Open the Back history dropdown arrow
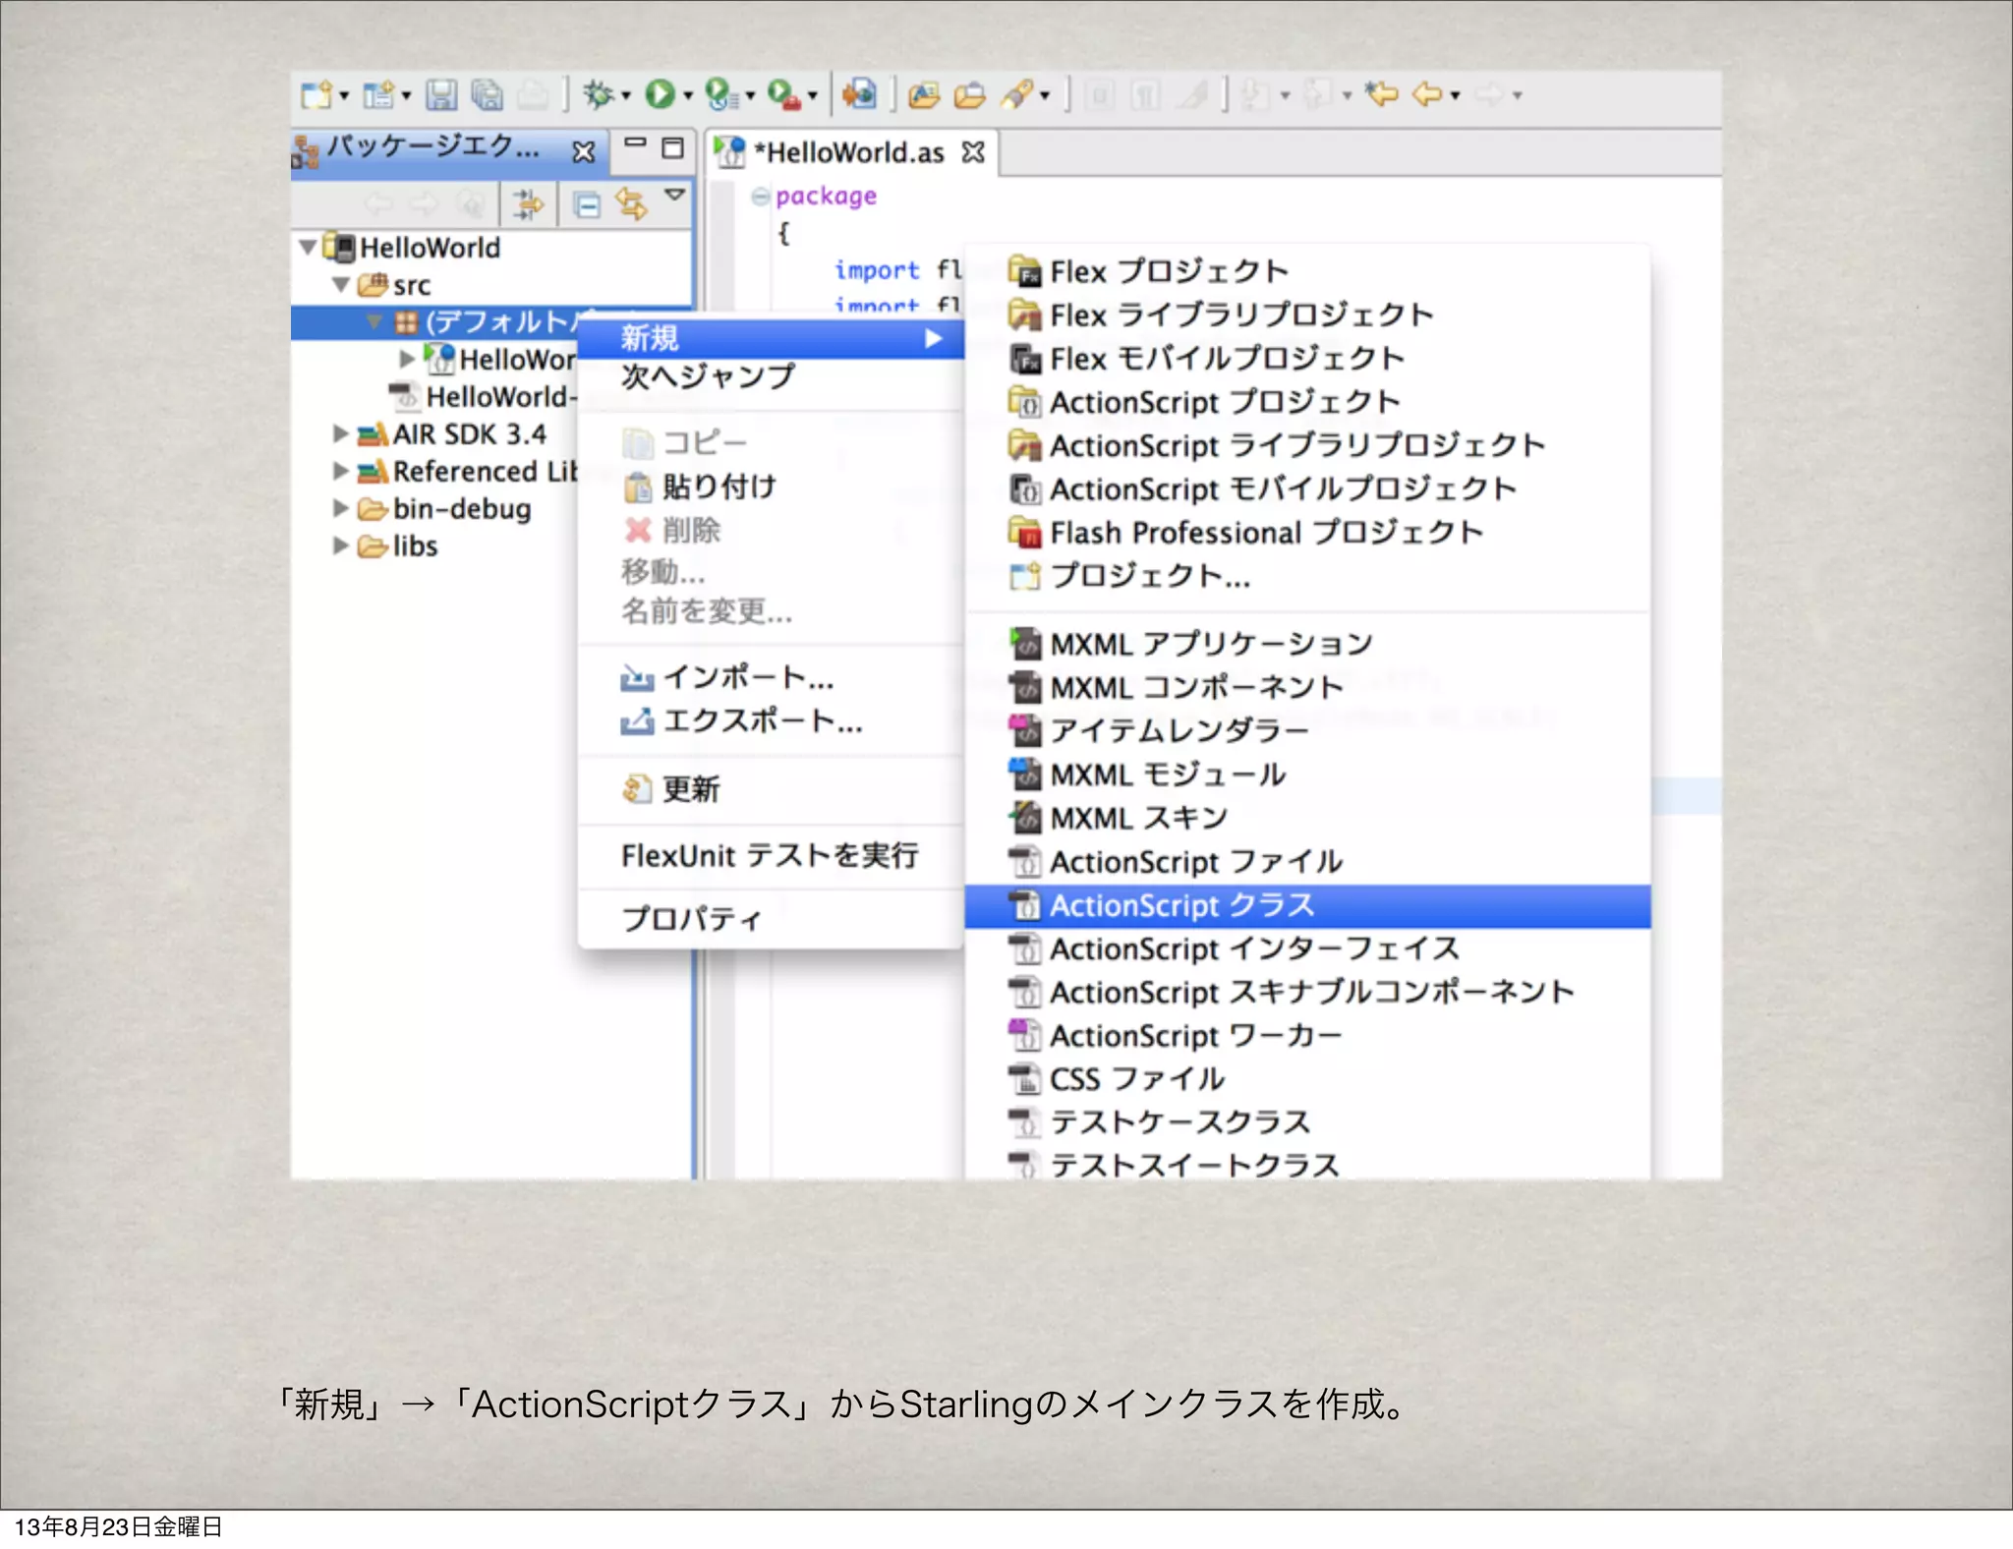 tap(1456, 96)
